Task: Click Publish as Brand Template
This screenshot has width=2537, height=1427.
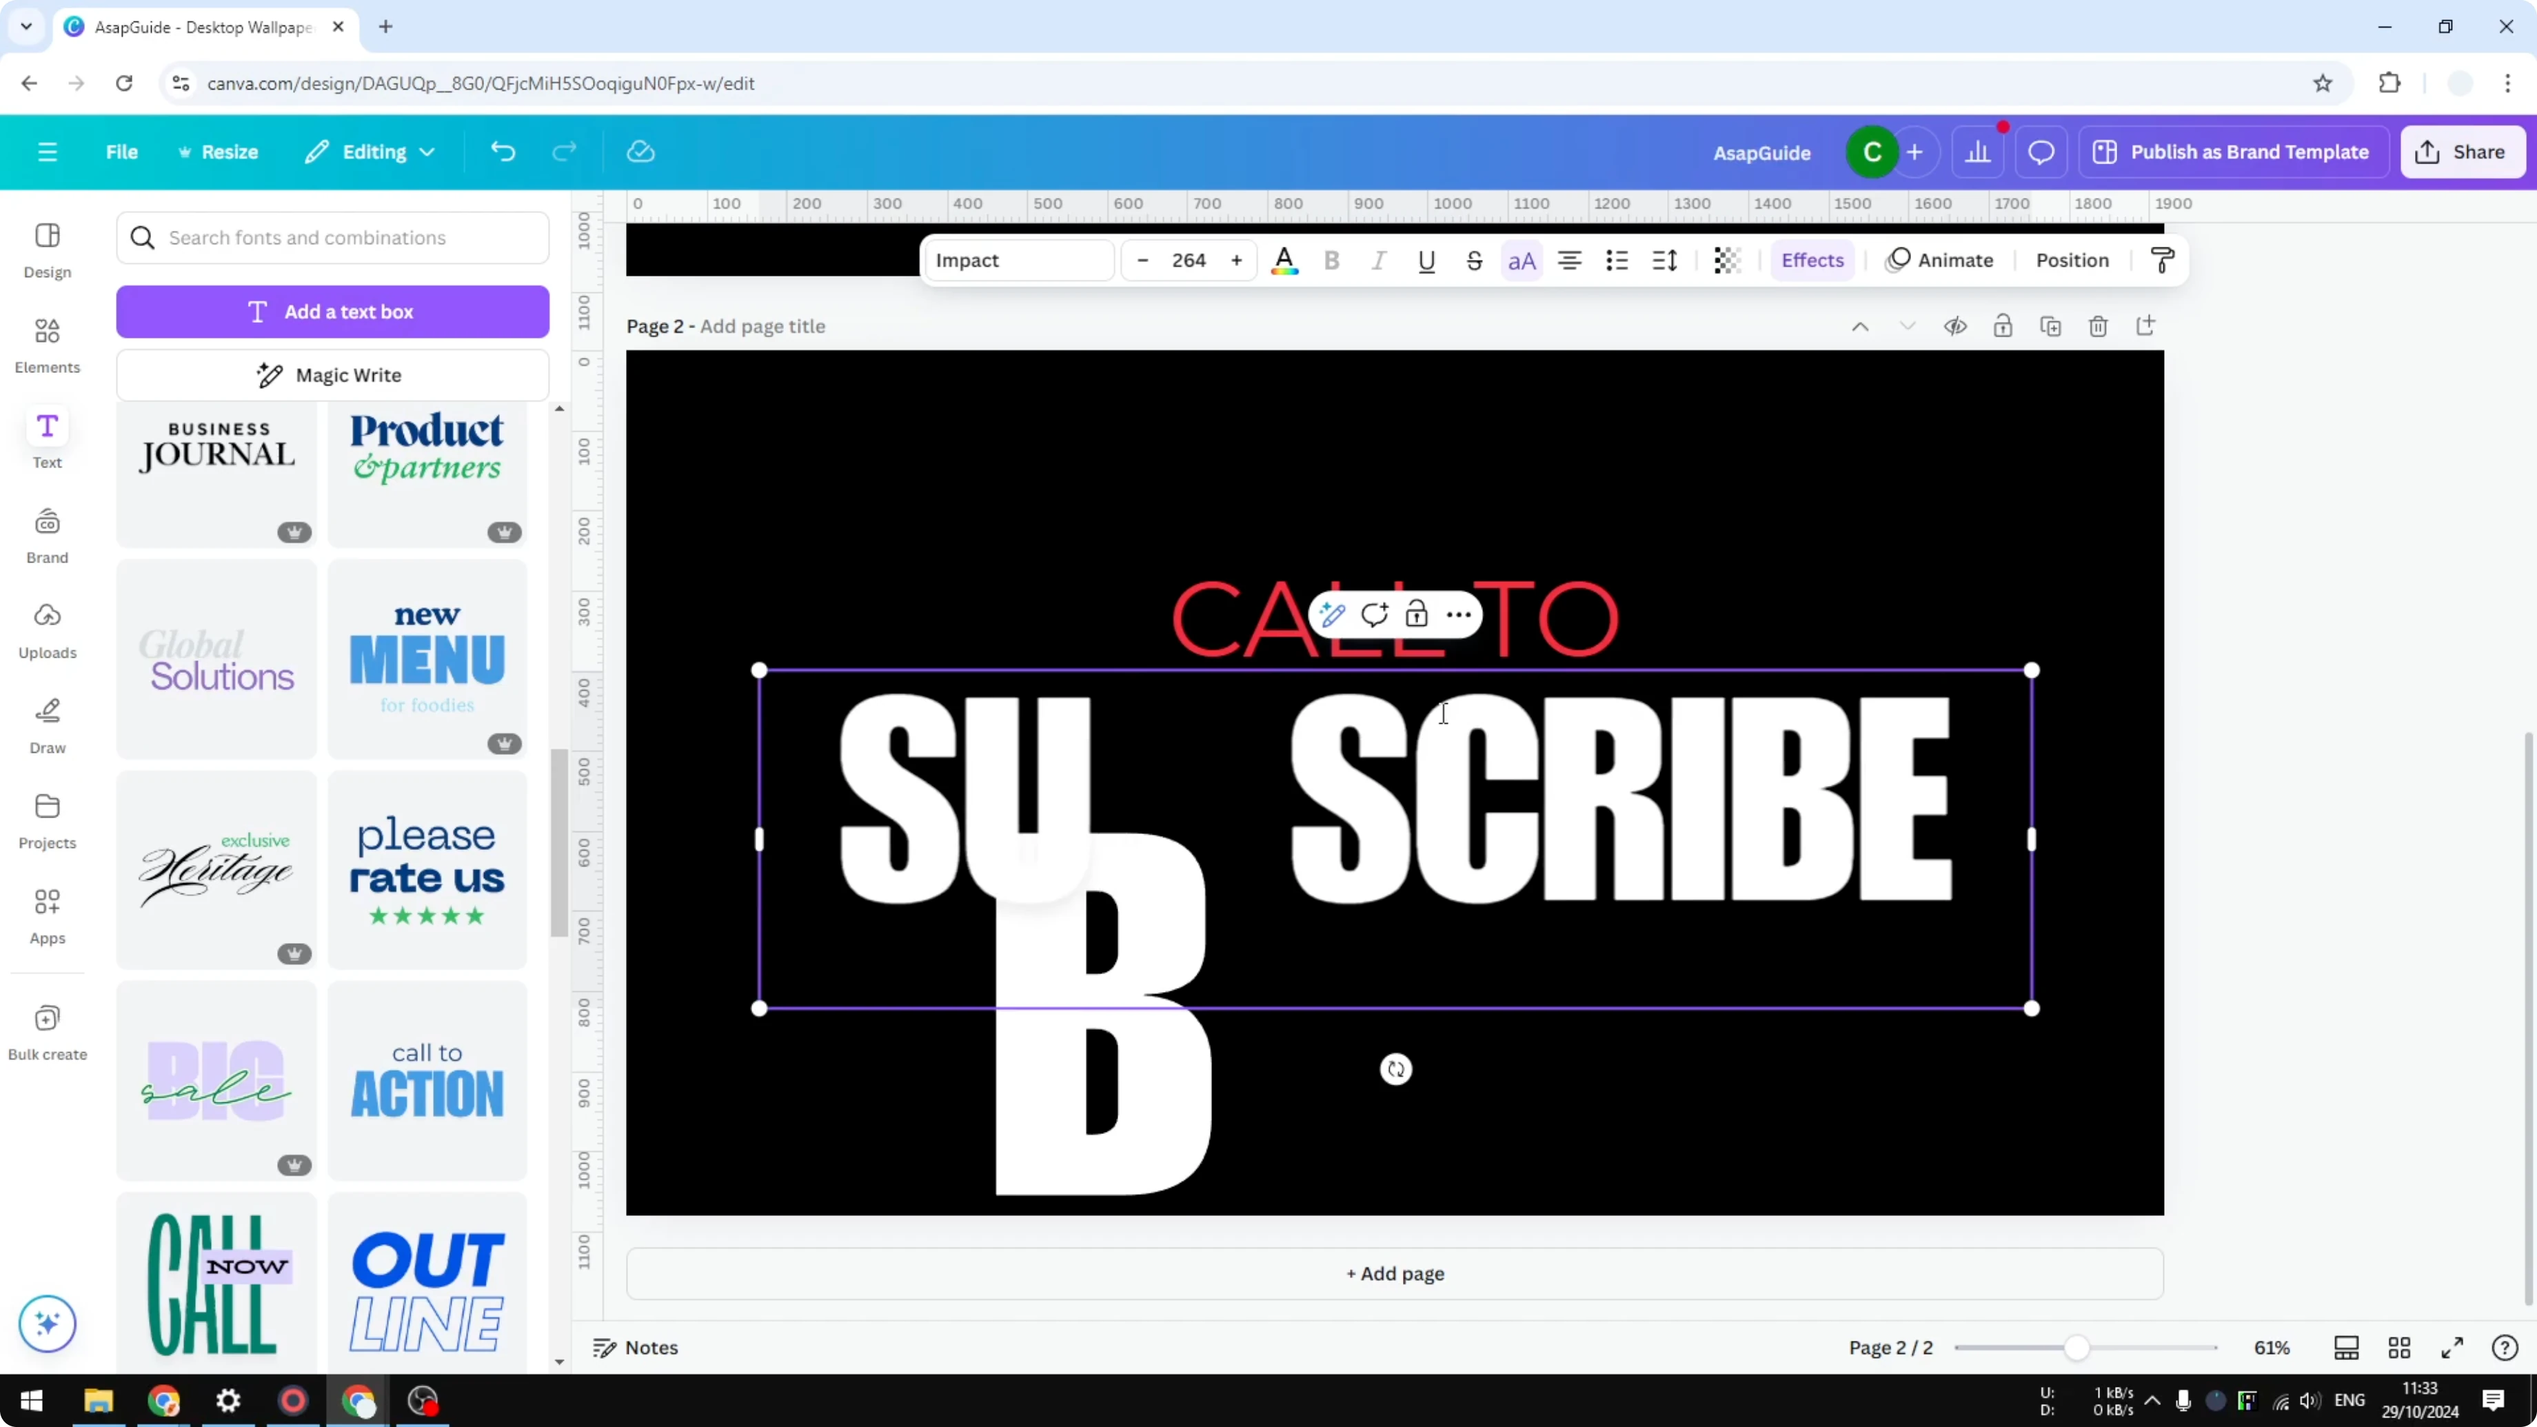Action: (x=2234, y=152)
